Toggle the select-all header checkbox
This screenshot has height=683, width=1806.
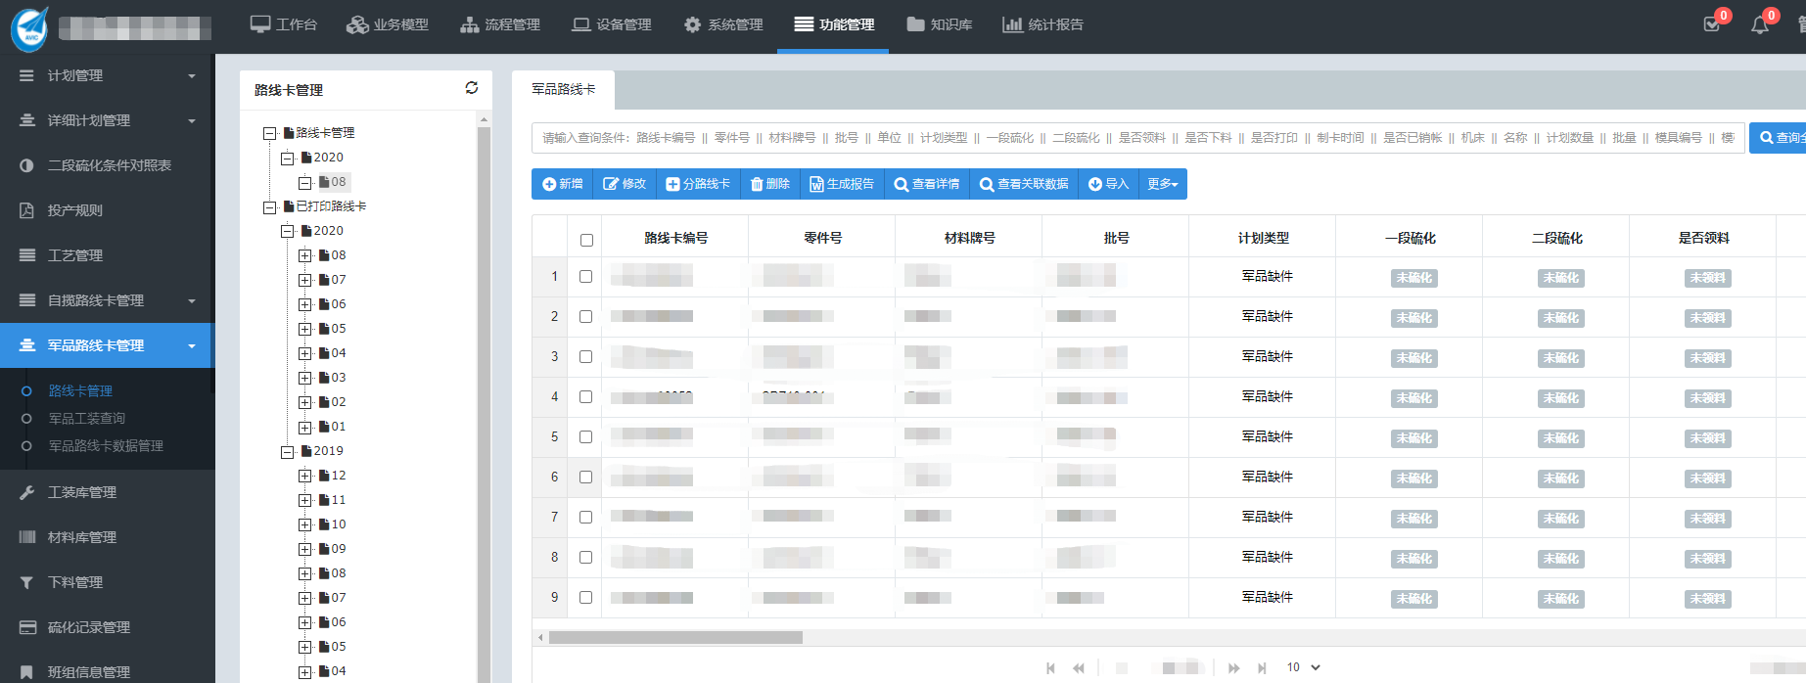tap(586, 240)
